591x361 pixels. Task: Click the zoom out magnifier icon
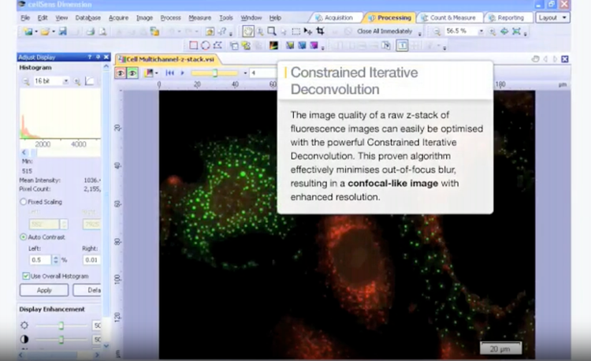437,32
